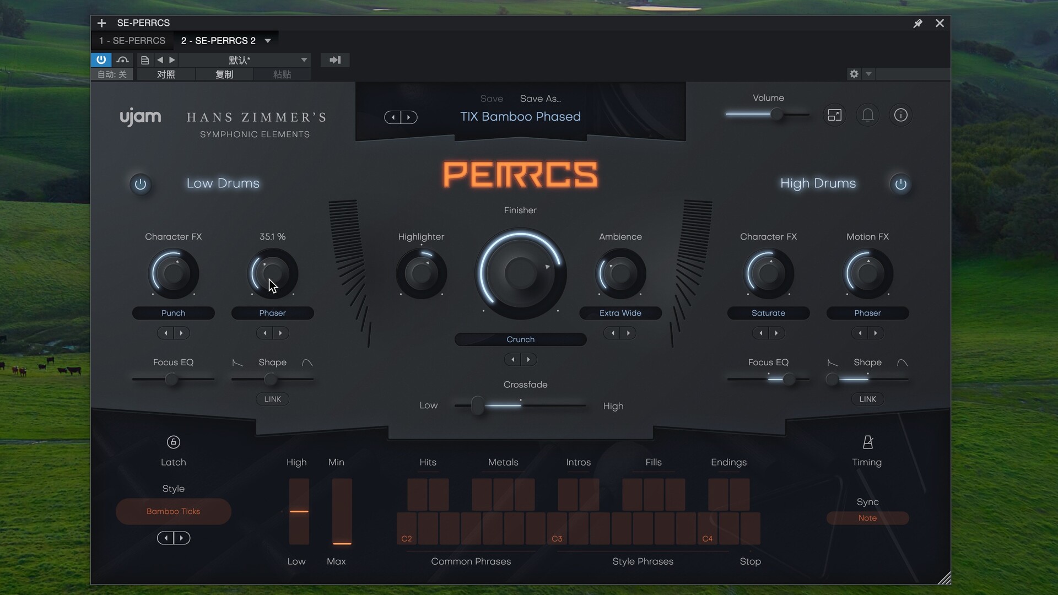Open notifications bell icon
Image resolution: width=1058 pixels, height=595 pixels.
[x=867, y=115]
